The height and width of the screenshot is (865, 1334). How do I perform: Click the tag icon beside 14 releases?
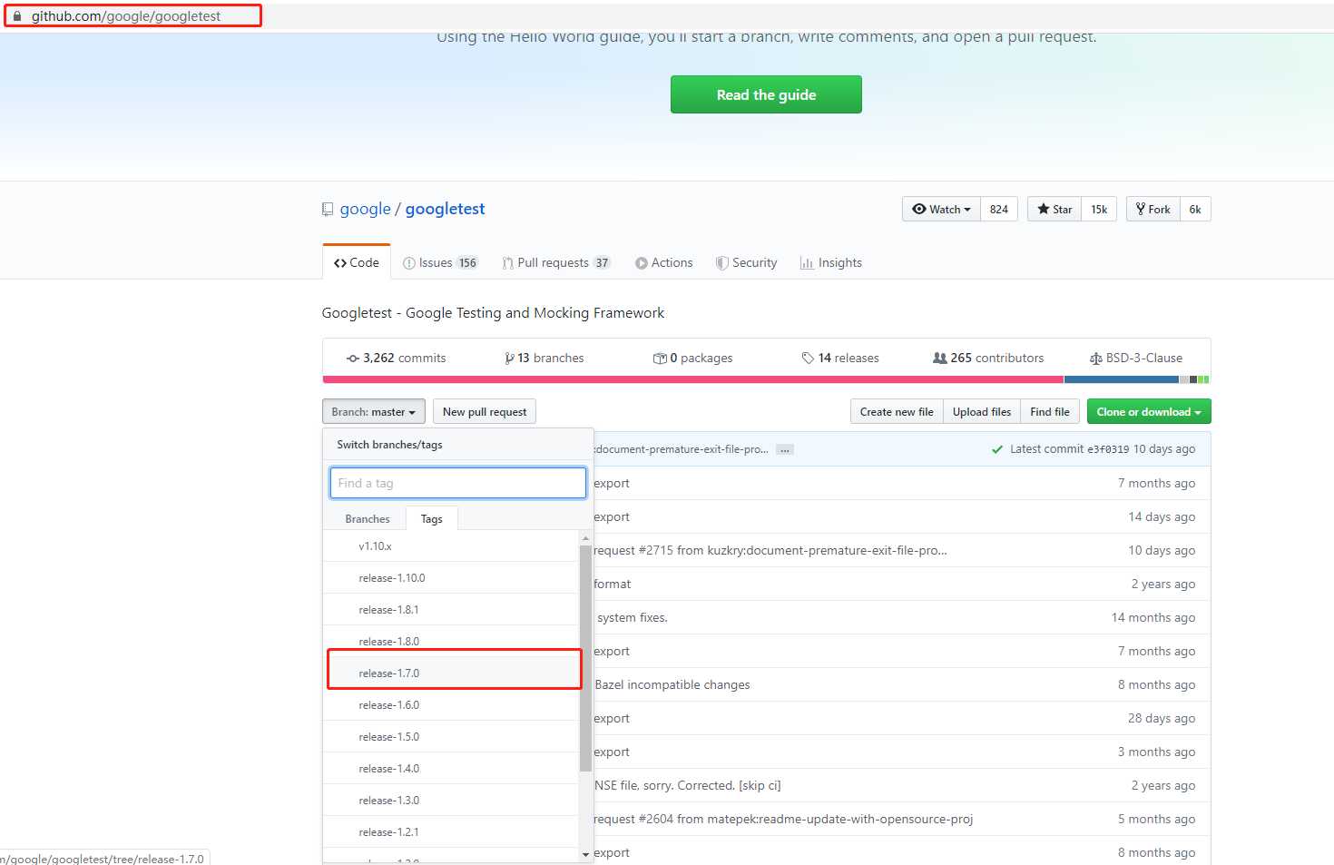coord(808,358)
